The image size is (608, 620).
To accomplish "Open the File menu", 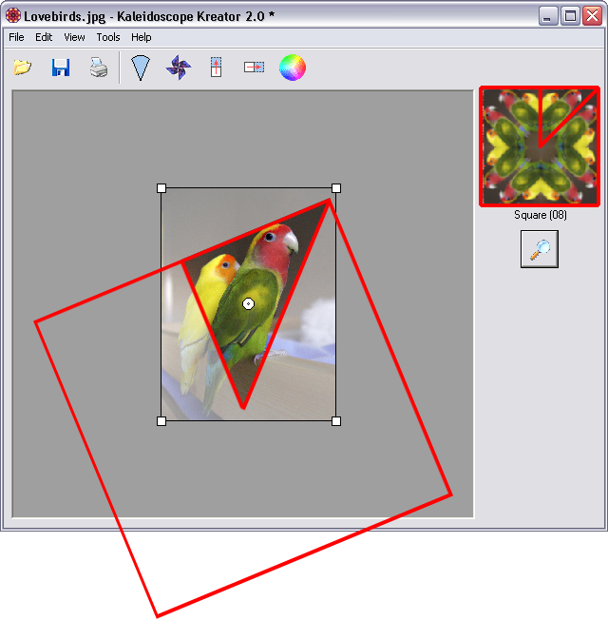I will point(16,37).
